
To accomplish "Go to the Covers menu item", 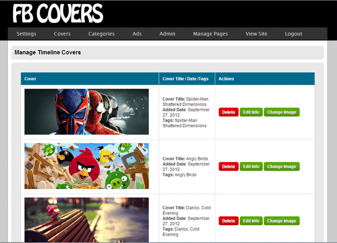I will [62, 34].
